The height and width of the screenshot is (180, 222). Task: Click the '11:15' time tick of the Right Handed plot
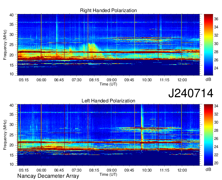tap(164, 80)
